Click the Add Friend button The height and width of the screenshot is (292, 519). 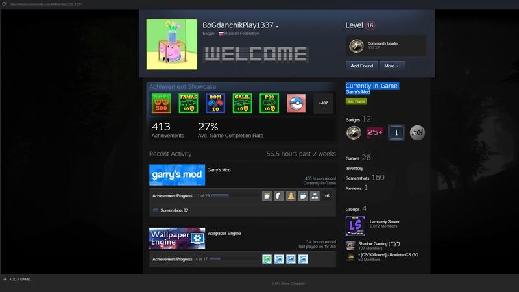(x=361, y=66)
